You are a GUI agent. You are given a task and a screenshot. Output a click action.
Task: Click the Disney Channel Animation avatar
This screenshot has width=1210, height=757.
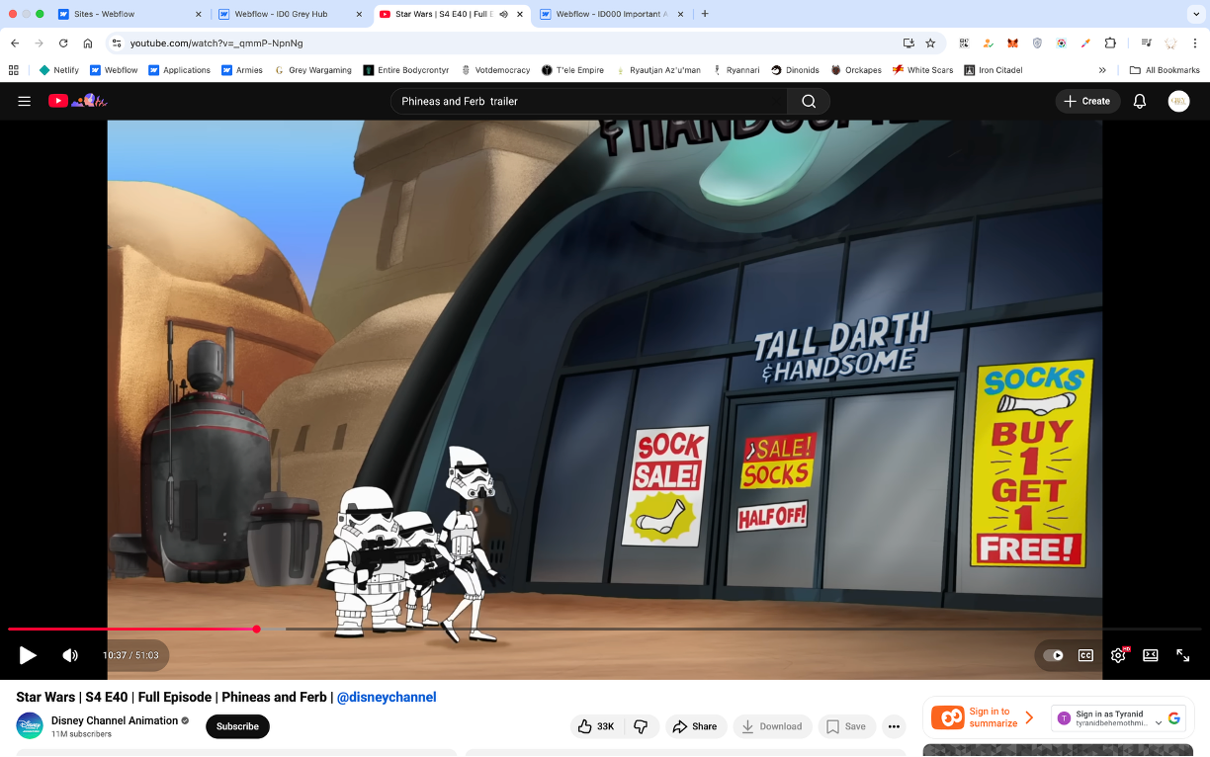pos(30,725)
